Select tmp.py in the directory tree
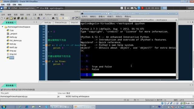Image resolution: width=194 pixels, height=109 pixels. [x=13, y=51]
